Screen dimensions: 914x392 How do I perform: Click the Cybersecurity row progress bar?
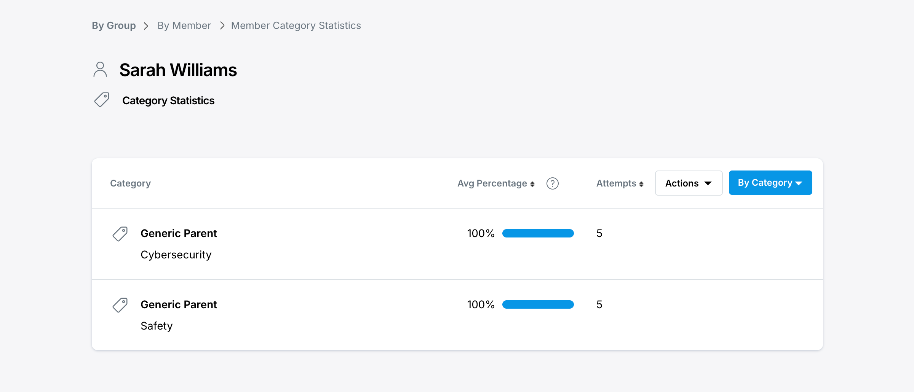coord(538,233)
